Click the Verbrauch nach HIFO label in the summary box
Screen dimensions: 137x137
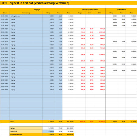pyautogui.click(x=26, y=135)
